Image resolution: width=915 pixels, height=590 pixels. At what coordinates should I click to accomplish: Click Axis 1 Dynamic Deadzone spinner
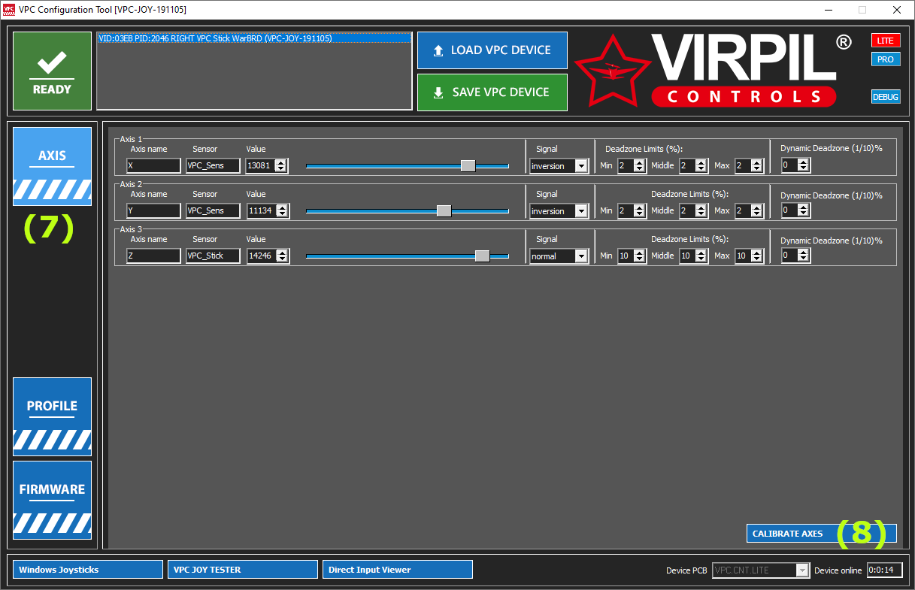pyautogui.click(x=795, y=165)
